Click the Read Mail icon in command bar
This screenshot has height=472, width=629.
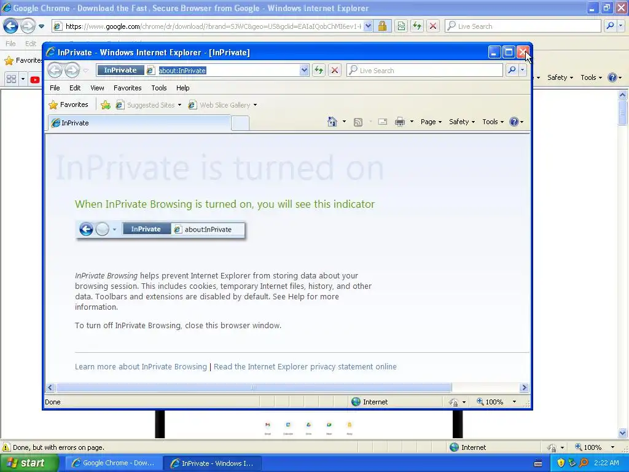(383, 122)
